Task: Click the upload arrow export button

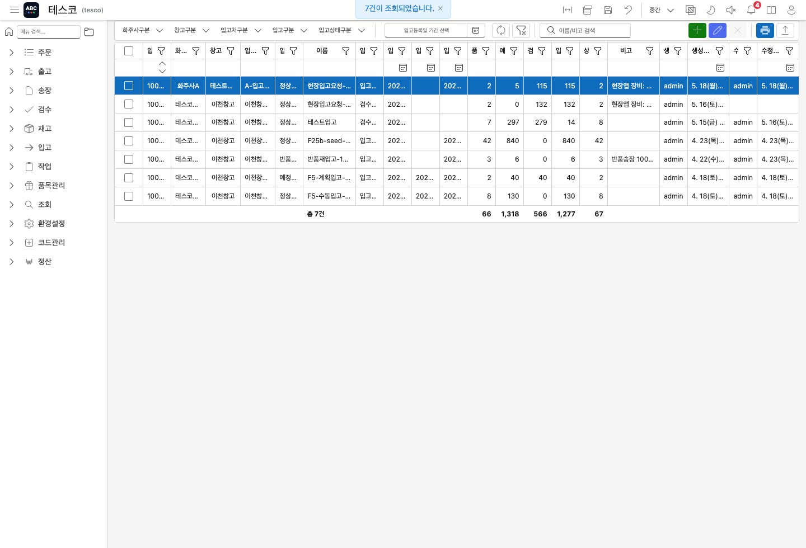Action: 785,30
